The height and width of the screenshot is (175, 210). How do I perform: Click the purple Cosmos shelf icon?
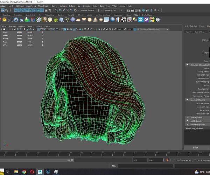click(146, 20)
